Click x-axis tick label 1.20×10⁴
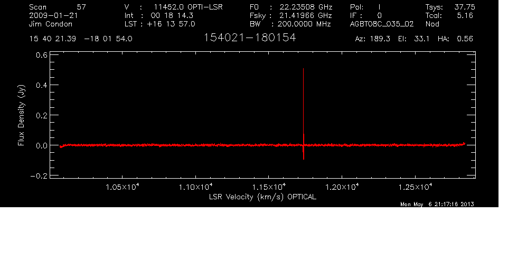This screenshot has height=259, width=508. point(342,187)
